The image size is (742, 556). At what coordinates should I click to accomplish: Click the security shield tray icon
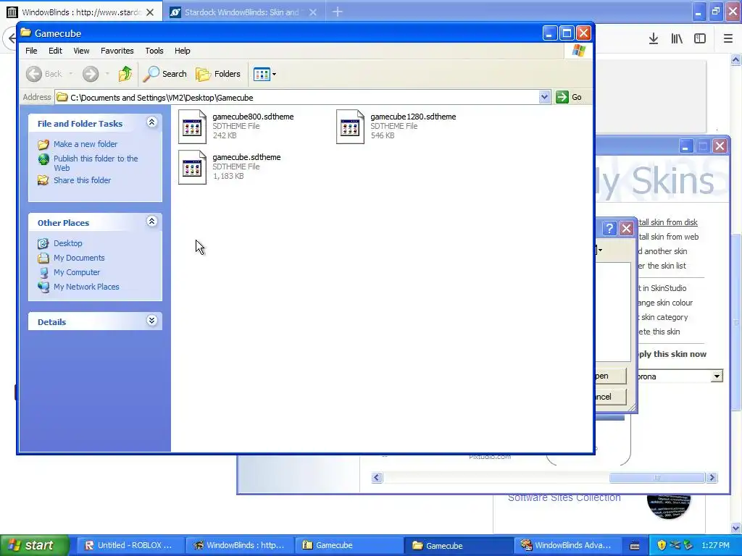click(662, 545)
